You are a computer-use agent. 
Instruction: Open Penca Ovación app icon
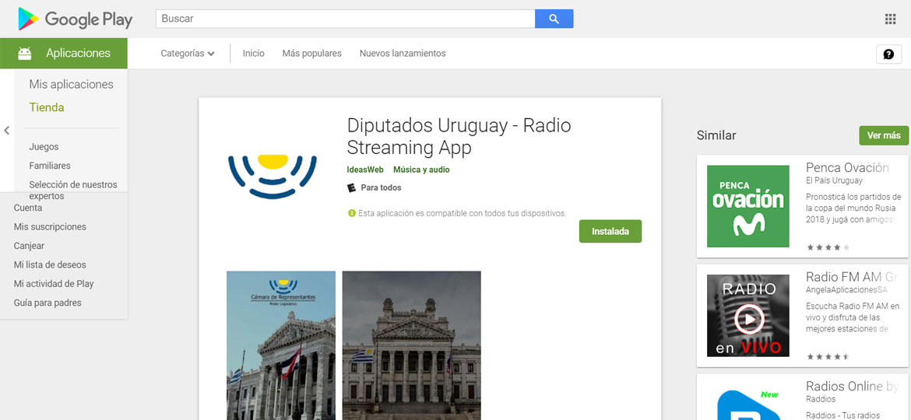[747, 206]
